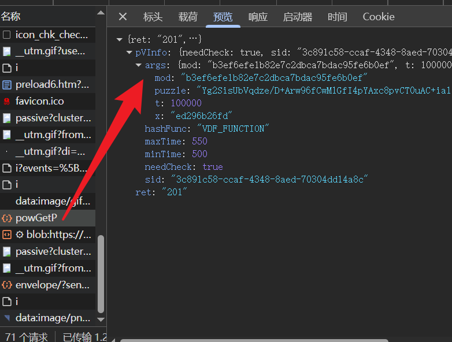Click the maxTime value 550
Viewport: 452px width, 342px height.
tap(199, 141)
